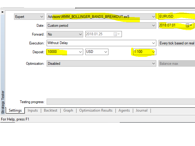Show the Journal tab

141,110
